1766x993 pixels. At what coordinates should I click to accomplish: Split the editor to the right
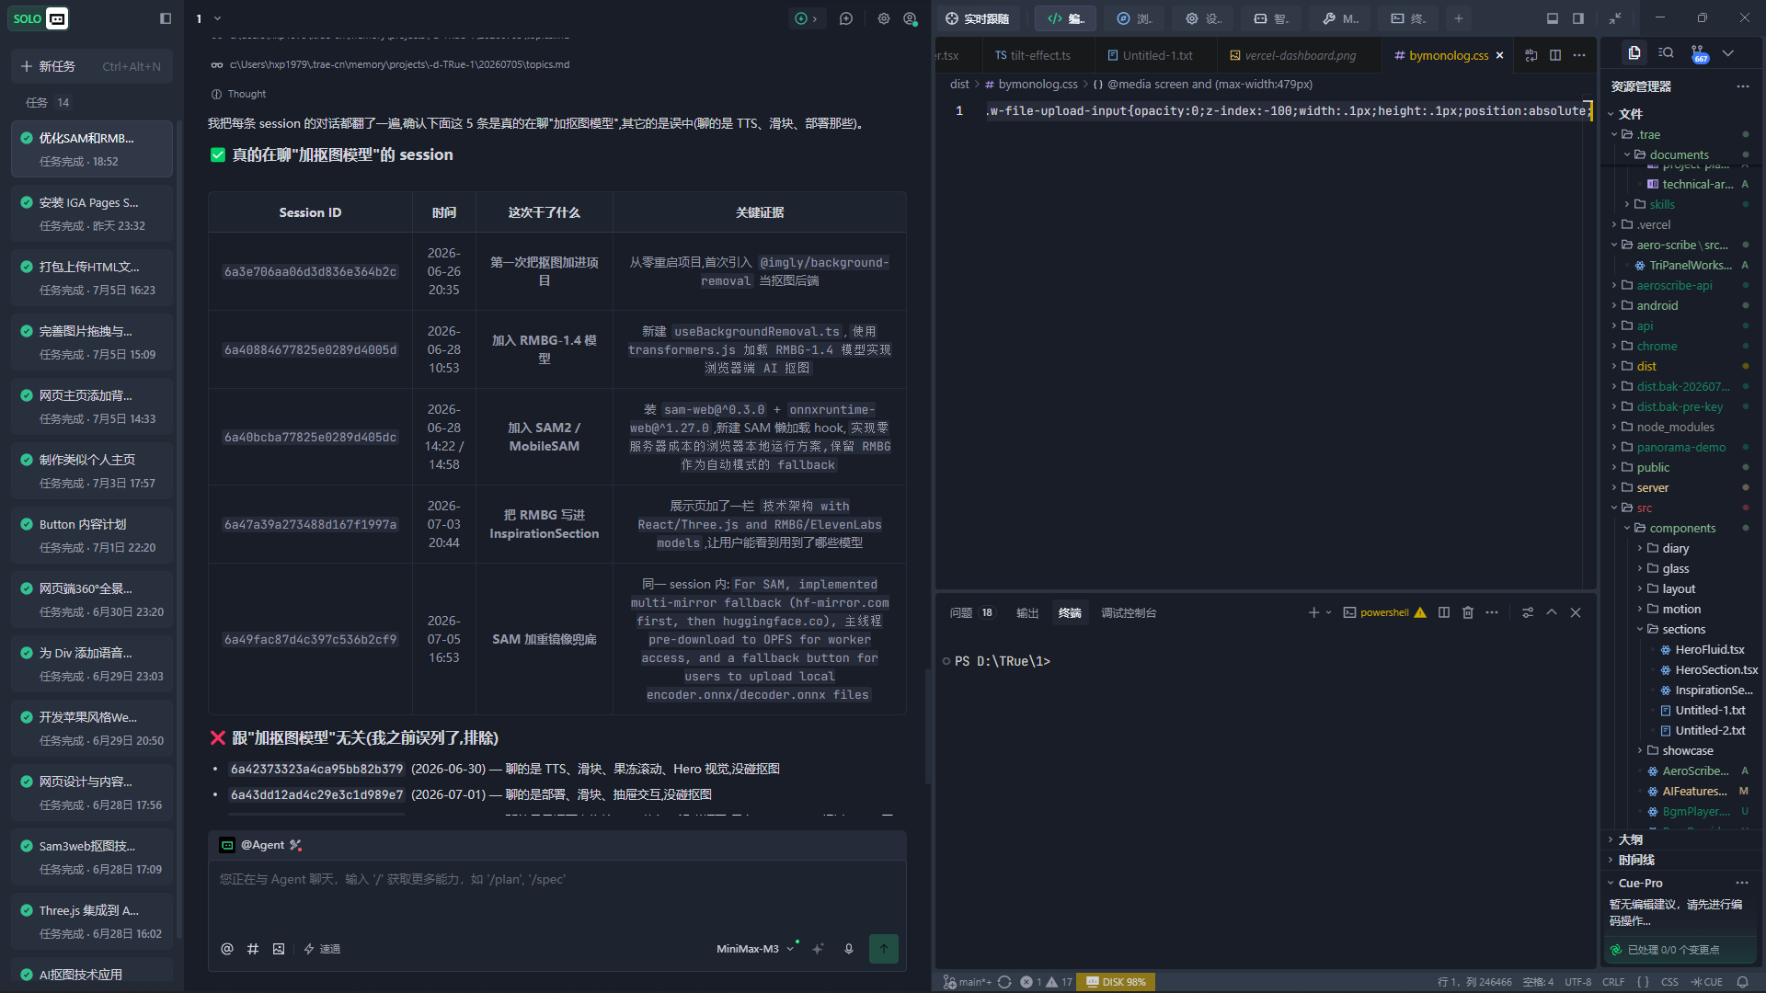point(1555,55)
